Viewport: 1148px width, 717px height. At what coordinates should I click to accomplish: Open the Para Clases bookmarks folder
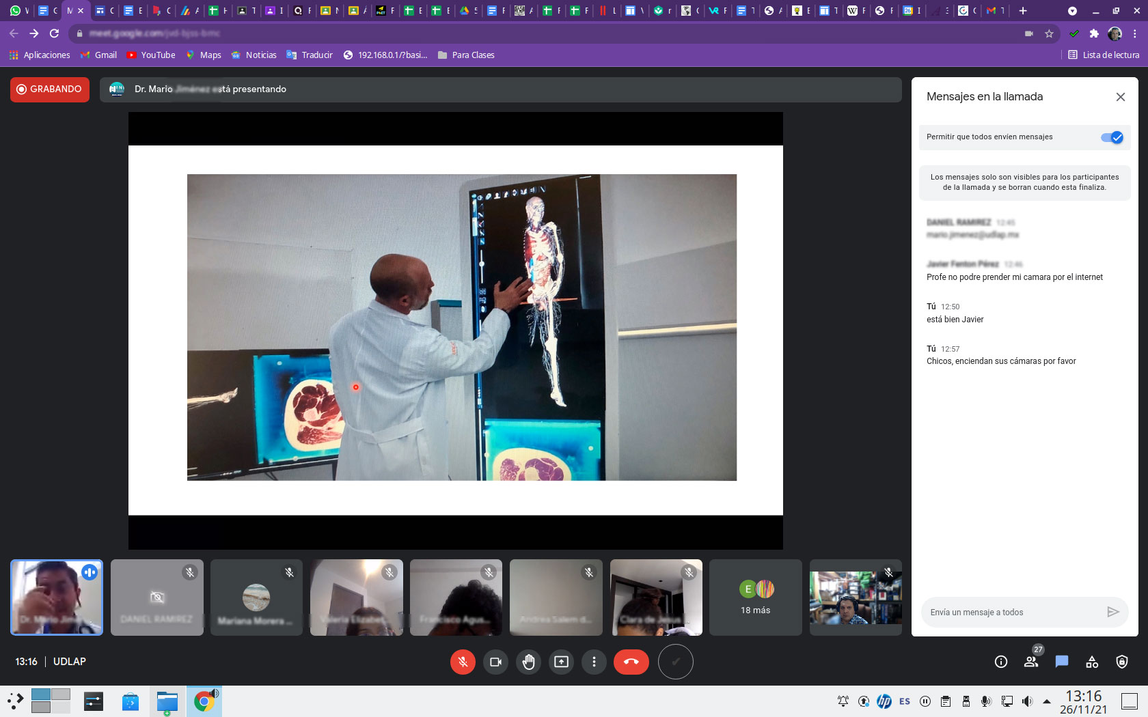pos(466,55)
